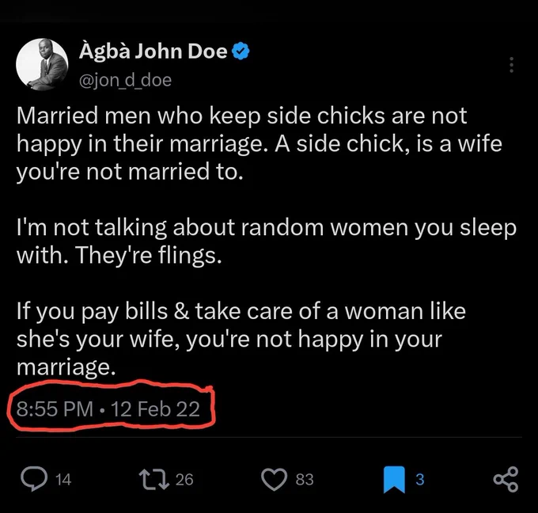View the 83 likes count
Image resolution: width=538 pixels, height=513 pixels.
[305, 480]
